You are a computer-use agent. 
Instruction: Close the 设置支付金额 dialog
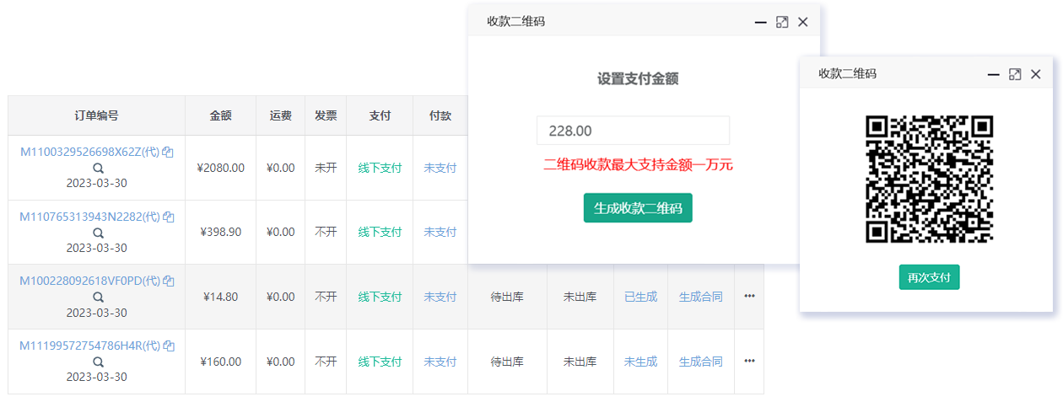click(x=803, y=22)
